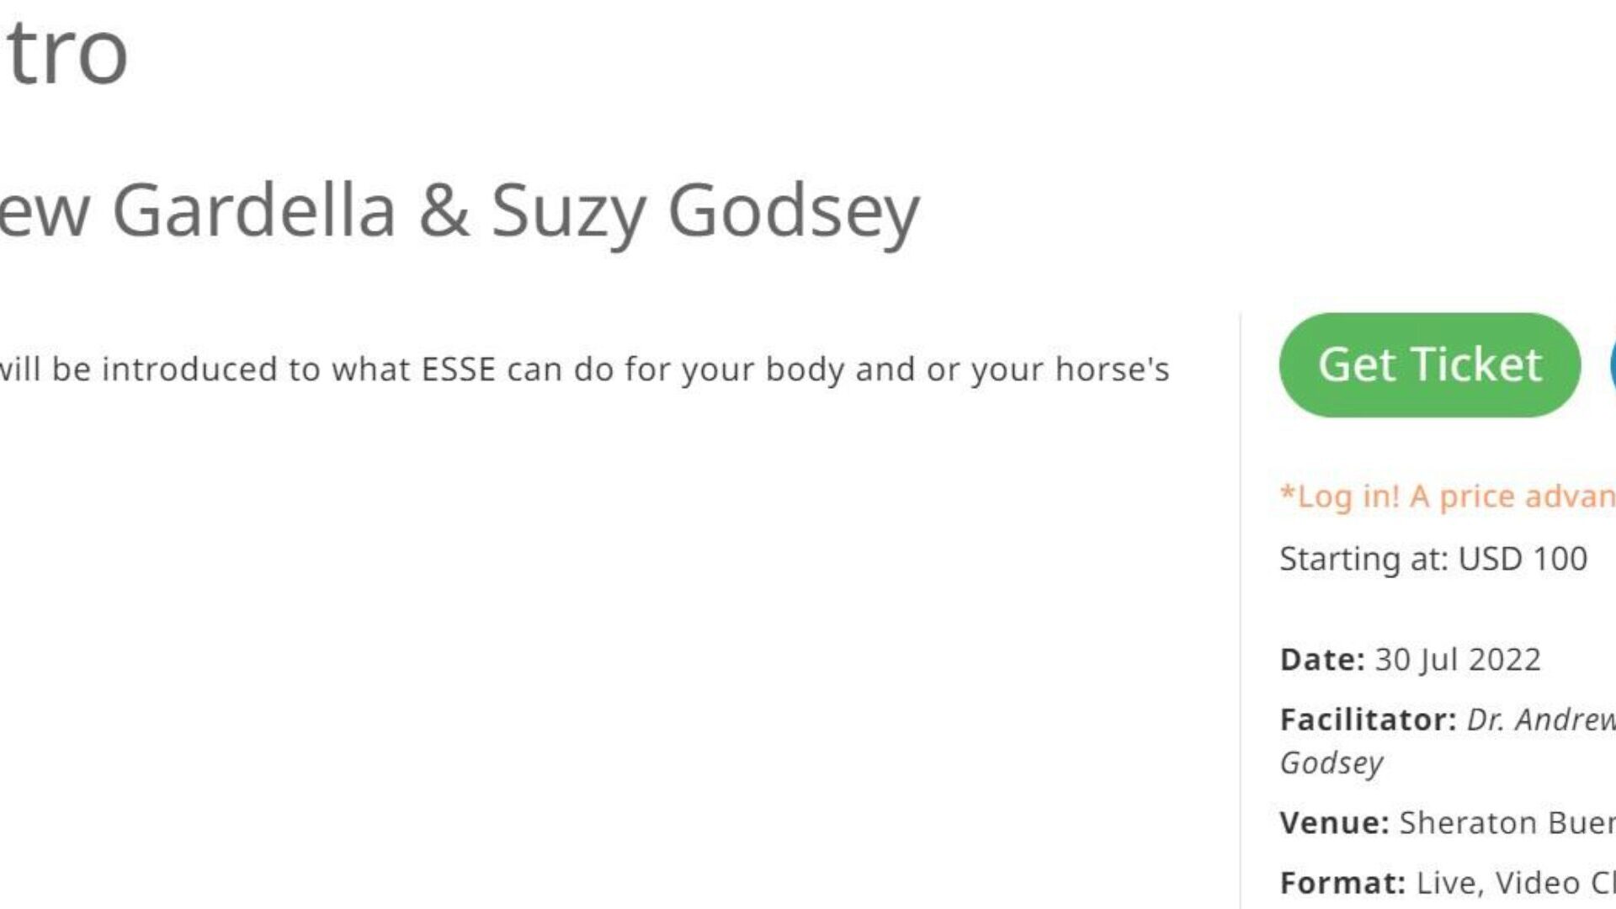
Task: Click the 'Starting at:' price label
Action: pos(1363,559)
